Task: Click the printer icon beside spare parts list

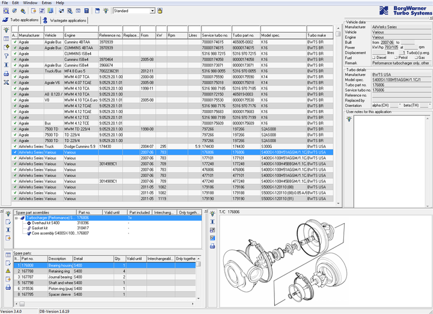Action: pos(8,288)
